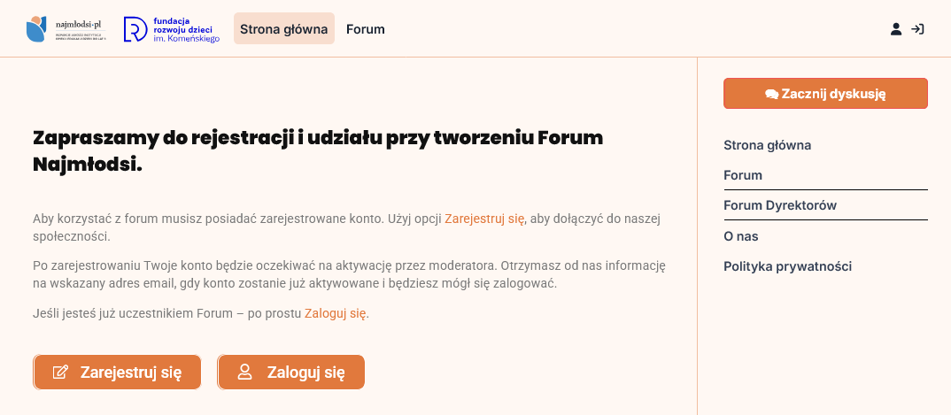The image size is (951, 415).
Task: Click the pencil icon on Zarejestruj się button
Action: [x=60, y=372]
